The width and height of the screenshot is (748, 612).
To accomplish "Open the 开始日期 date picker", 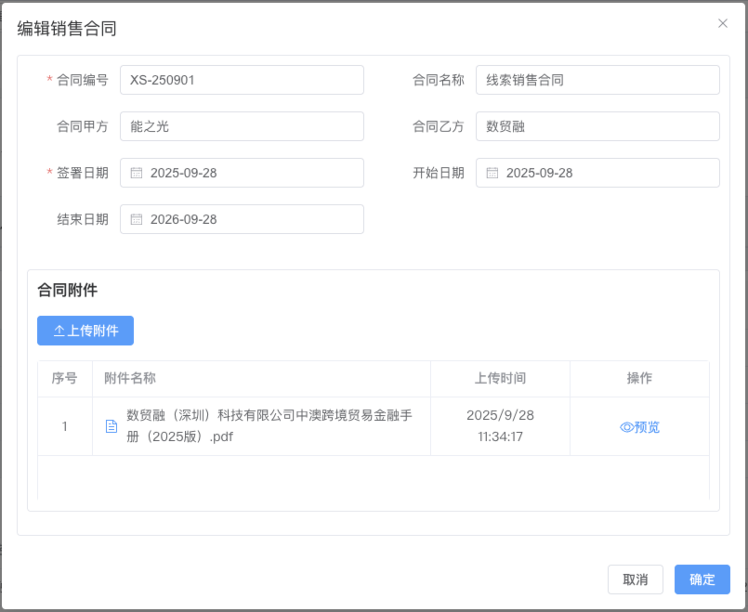I will 597,173.
